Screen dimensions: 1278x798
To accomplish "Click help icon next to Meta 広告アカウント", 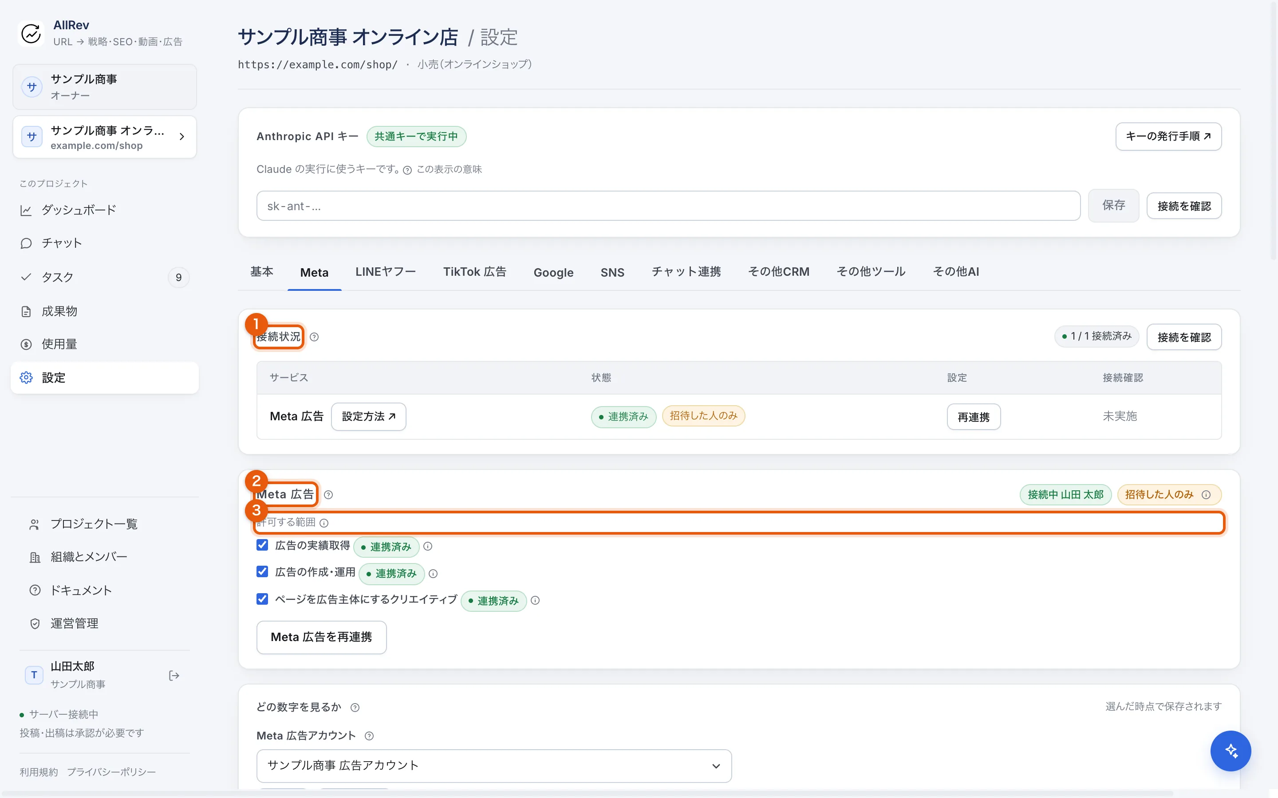I will point(369,736).
